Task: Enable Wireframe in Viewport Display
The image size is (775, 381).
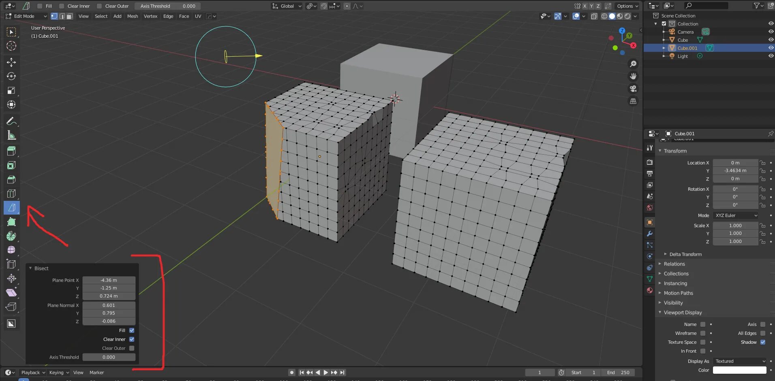Action: [x=703, y=333]
